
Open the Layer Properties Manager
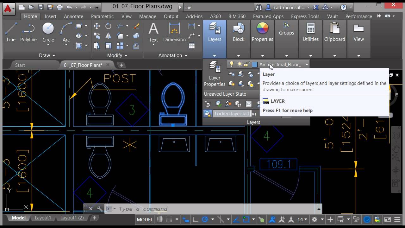click(x=215, y=71)
